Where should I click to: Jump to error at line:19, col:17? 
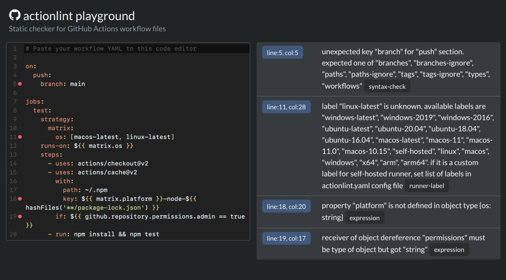(286, 238)
